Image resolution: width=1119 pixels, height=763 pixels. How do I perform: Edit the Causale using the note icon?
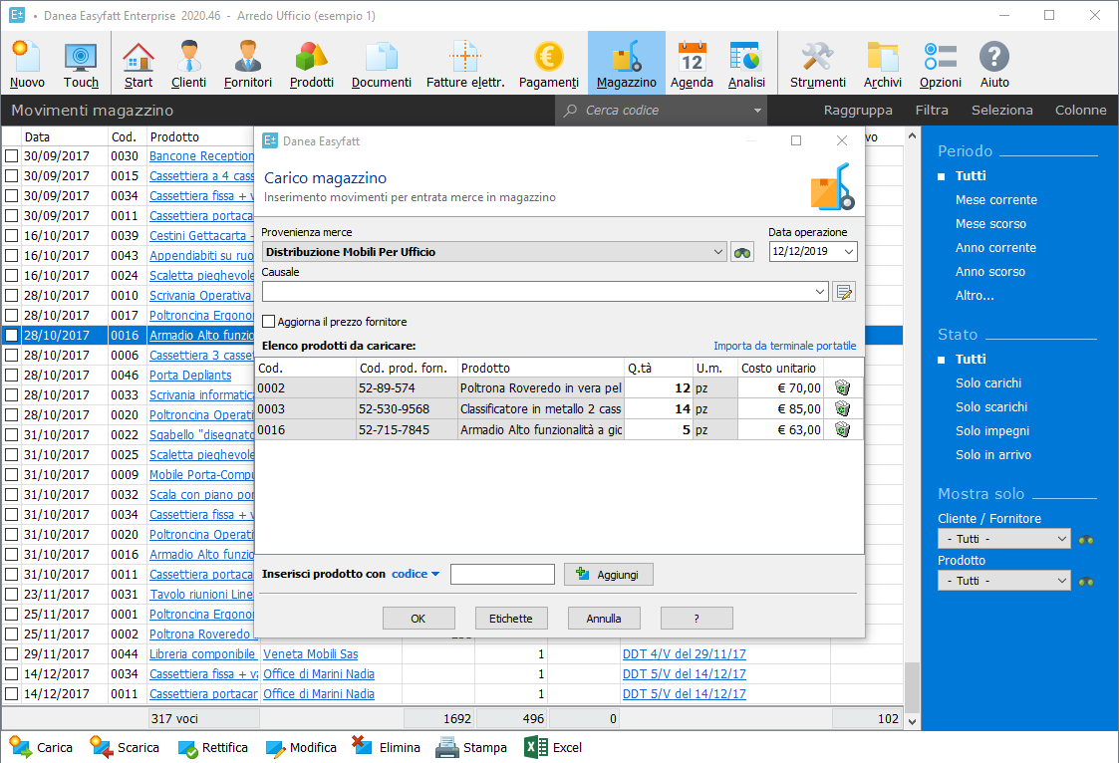click(844, 291)
